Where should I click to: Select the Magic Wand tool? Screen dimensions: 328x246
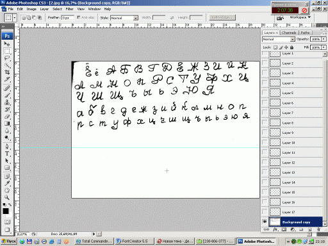7,65
